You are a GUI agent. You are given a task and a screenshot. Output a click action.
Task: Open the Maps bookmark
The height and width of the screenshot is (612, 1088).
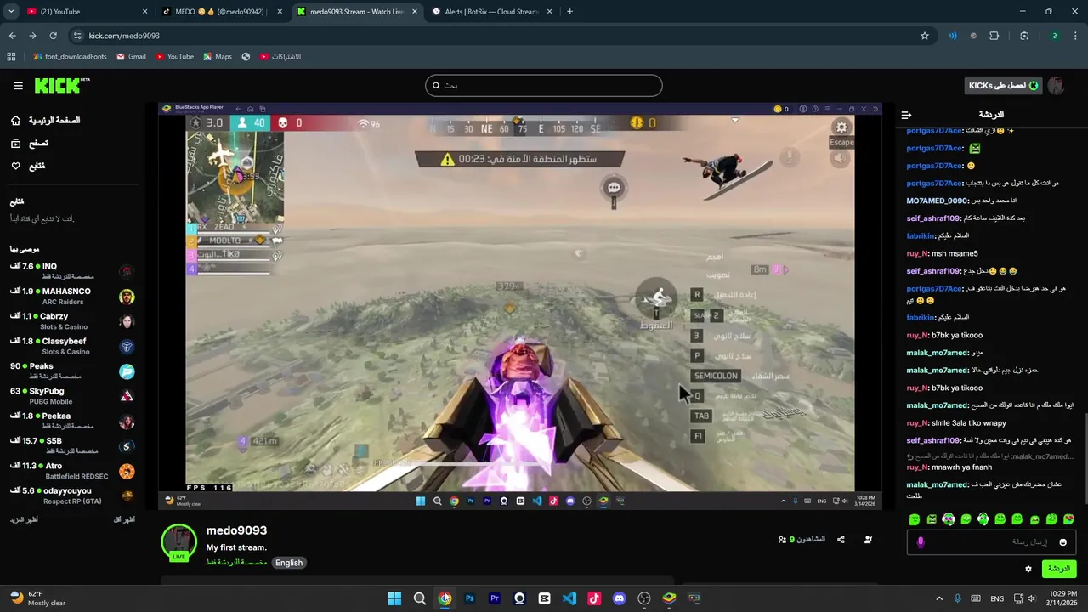coord(218,57)
